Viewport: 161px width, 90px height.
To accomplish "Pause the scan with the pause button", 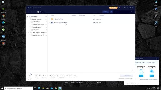I will 28,79.
